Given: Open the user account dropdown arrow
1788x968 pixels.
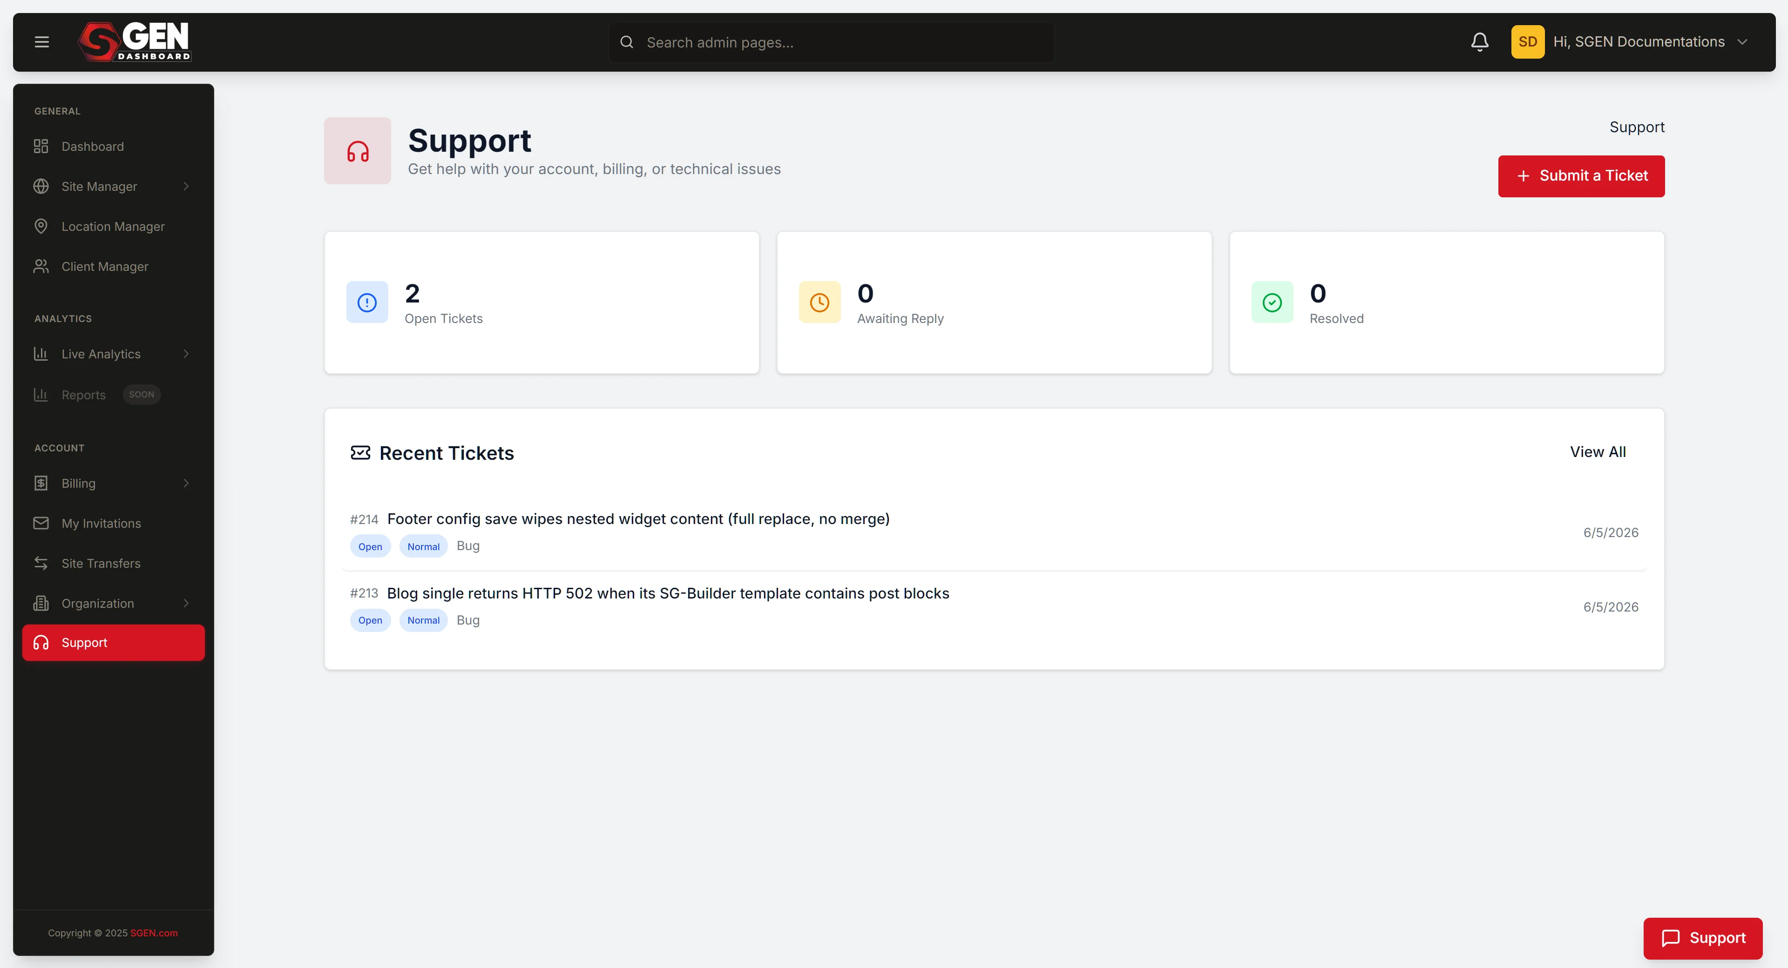Looking at the screenshot, I should pos(1742,42).
